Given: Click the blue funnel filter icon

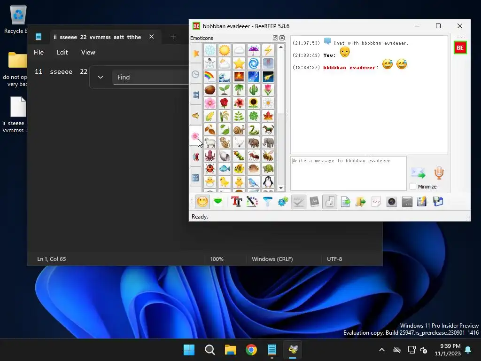Looking at the screenshot, I should point(267,202).
